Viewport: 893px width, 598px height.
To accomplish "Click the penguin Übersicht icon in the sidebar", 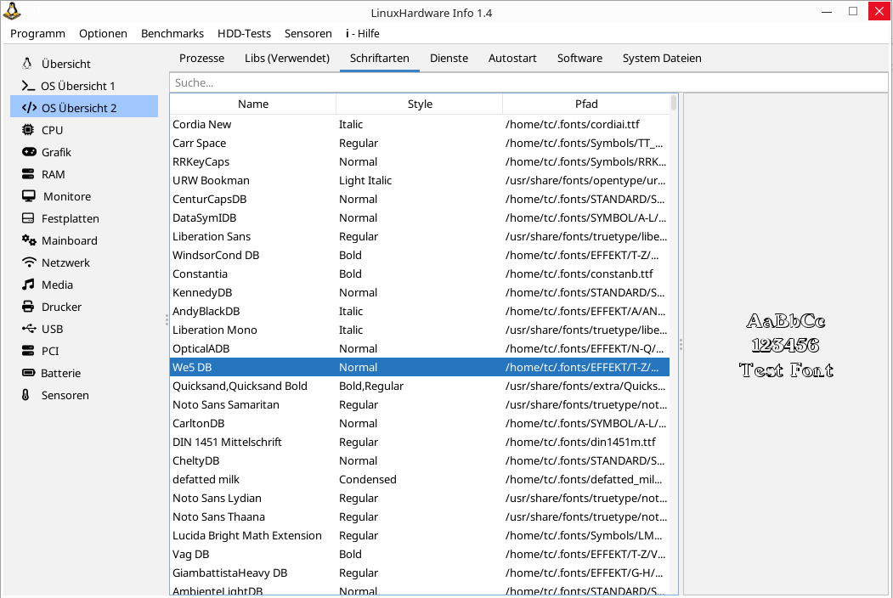I will (27, 63).
